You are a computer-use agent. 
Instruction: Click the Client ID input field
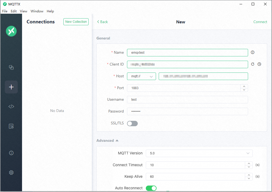click(187, 64)
